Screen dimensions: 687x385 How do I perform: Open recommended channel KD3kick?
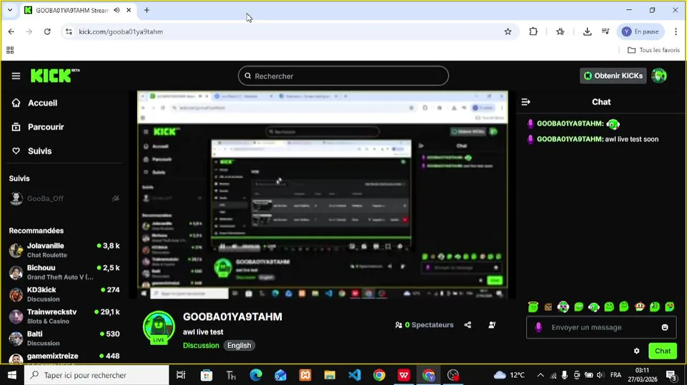click(x=64, y=294)
